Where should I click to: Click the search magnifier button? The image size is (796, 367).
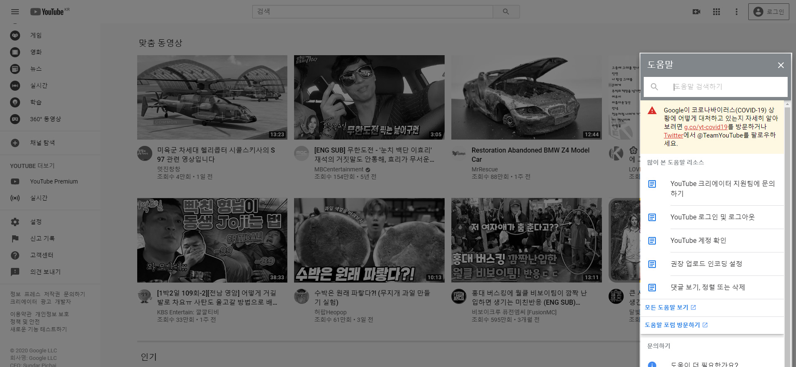[x=506, y=12]
